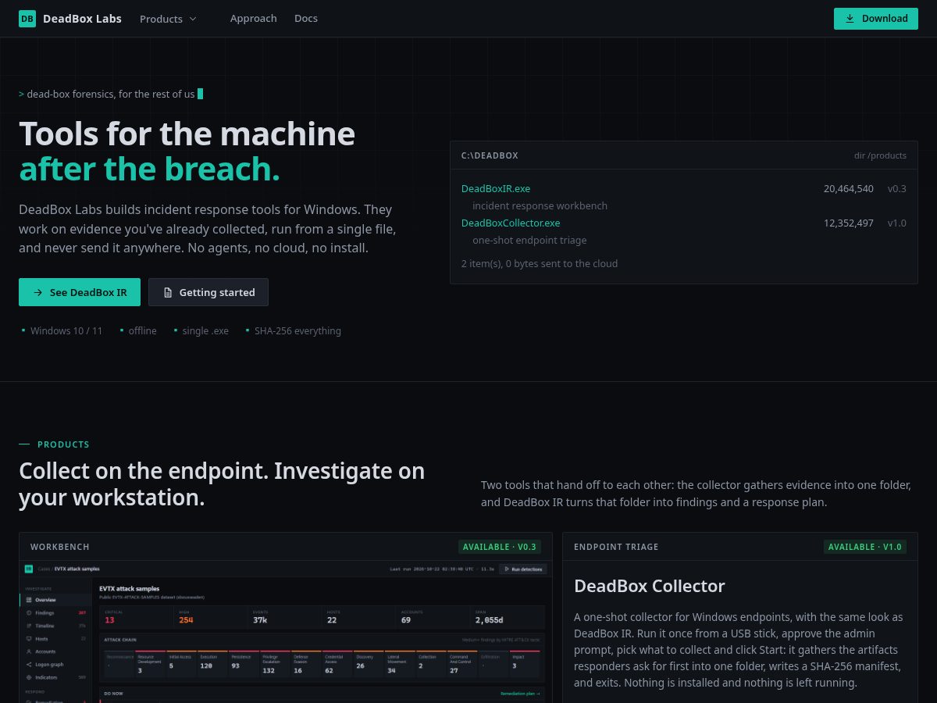
Task: Open the DeadBox Labs home link
Action: pyautogui.click(x=70, y=19)
